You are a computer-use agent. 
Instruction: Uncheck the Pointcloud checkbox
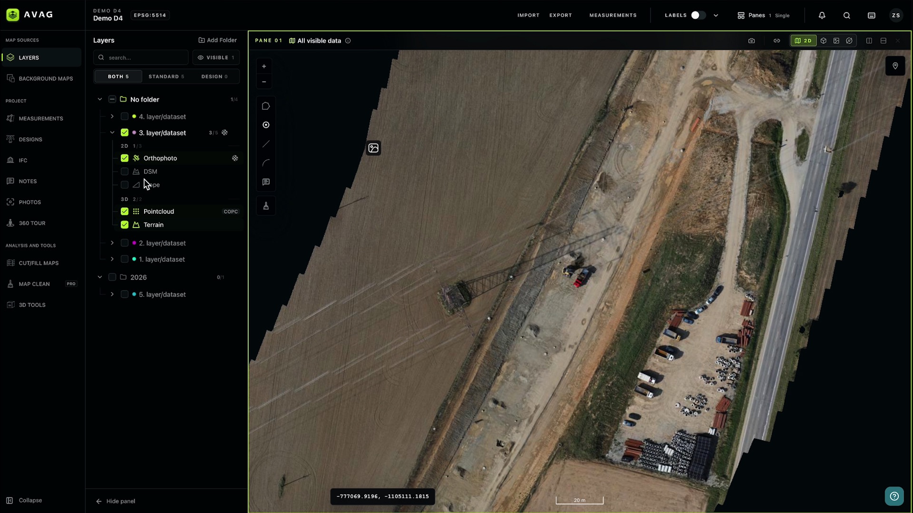[x=125, y=211]
